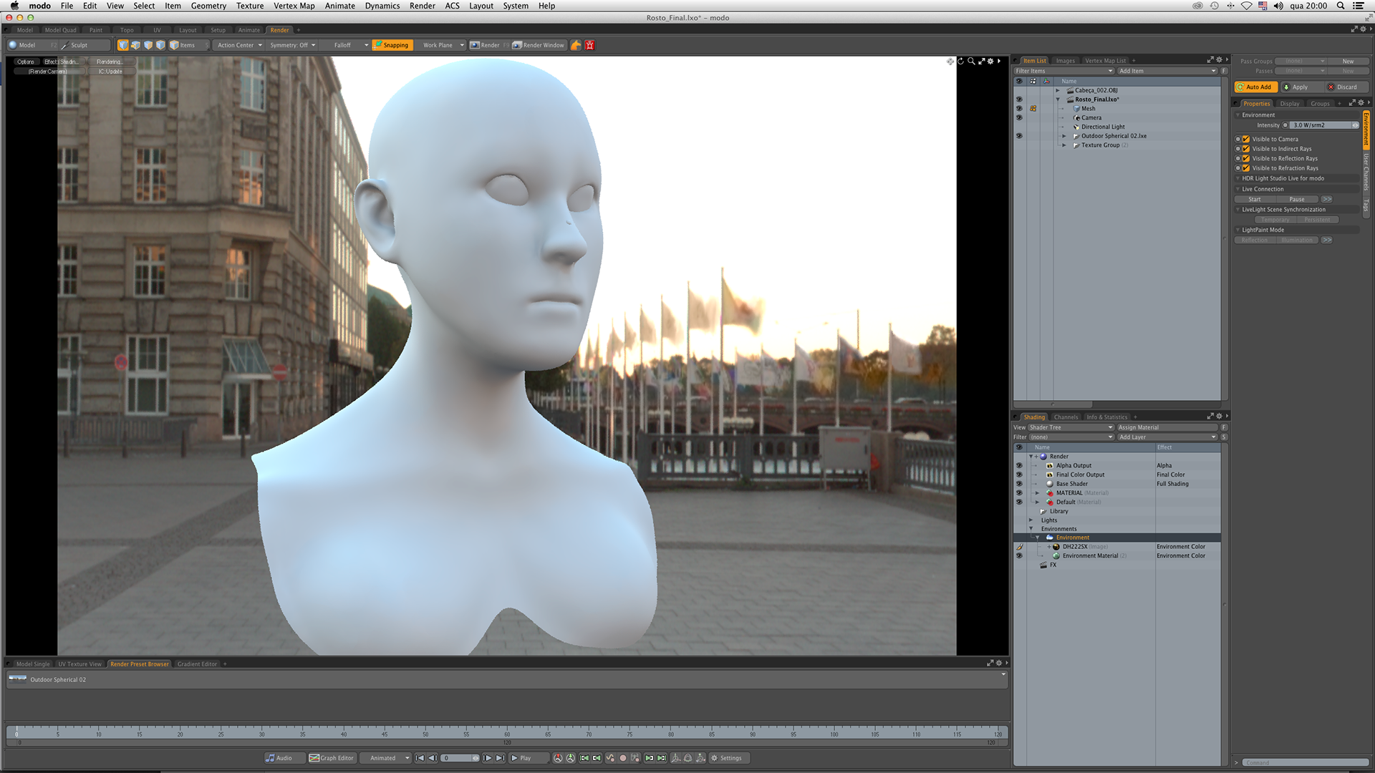The height and width of the screenshot is (773, 1375).
Task: Click the Auto Add button
Action: coord(1256,87)
